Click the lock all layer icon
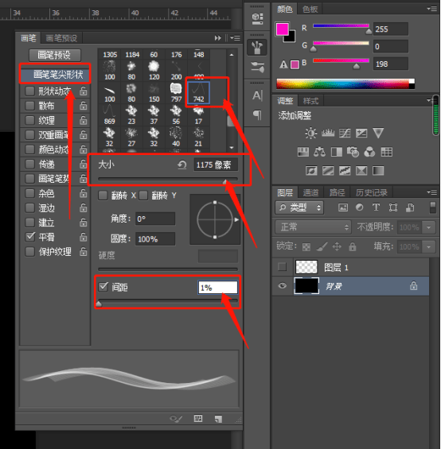 (353, 246)
